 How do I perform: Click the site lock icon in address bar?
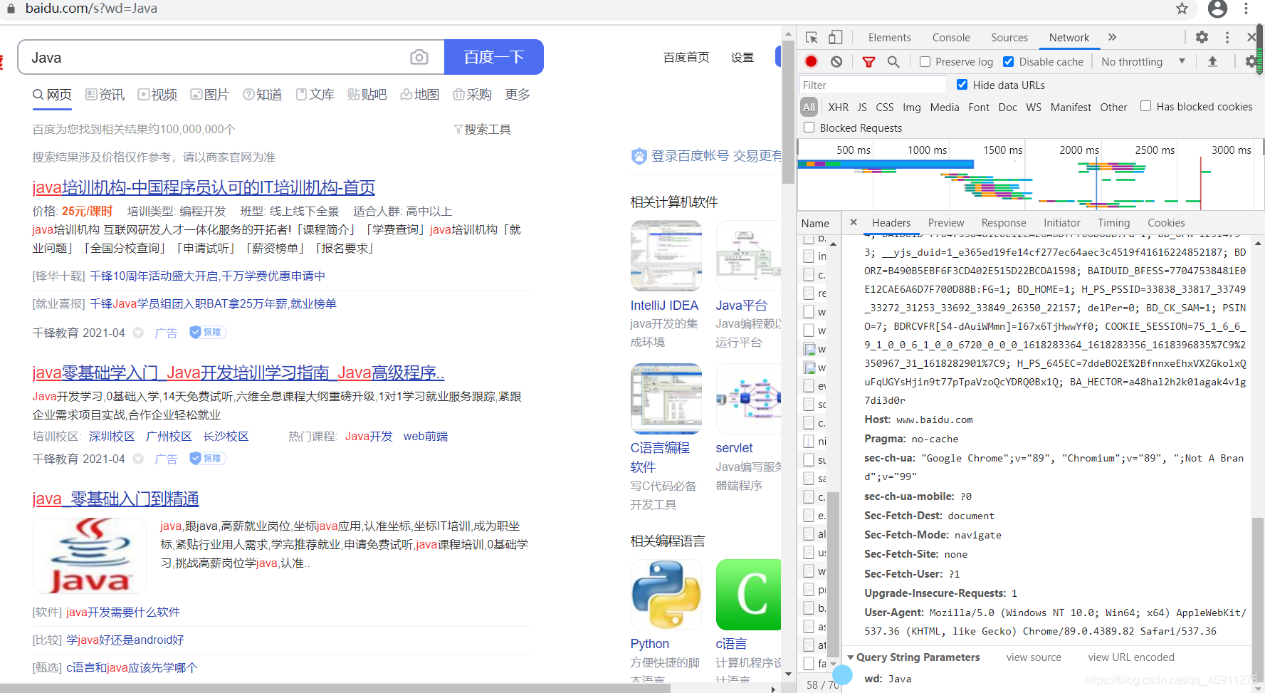(11, 9)
